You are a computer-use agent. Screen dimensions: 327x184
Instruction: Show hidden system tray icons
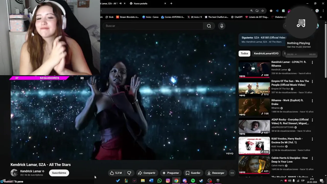282,181
